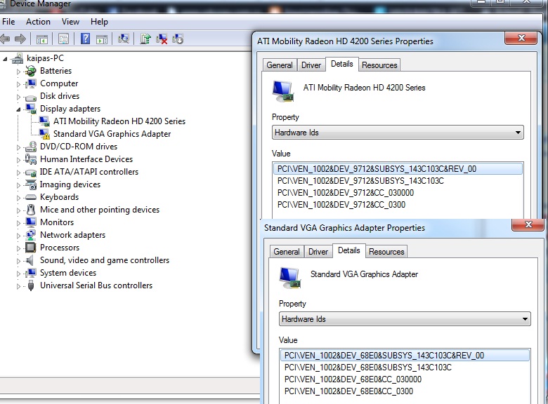Click the Back arrow in toolbar

point(6,39)
